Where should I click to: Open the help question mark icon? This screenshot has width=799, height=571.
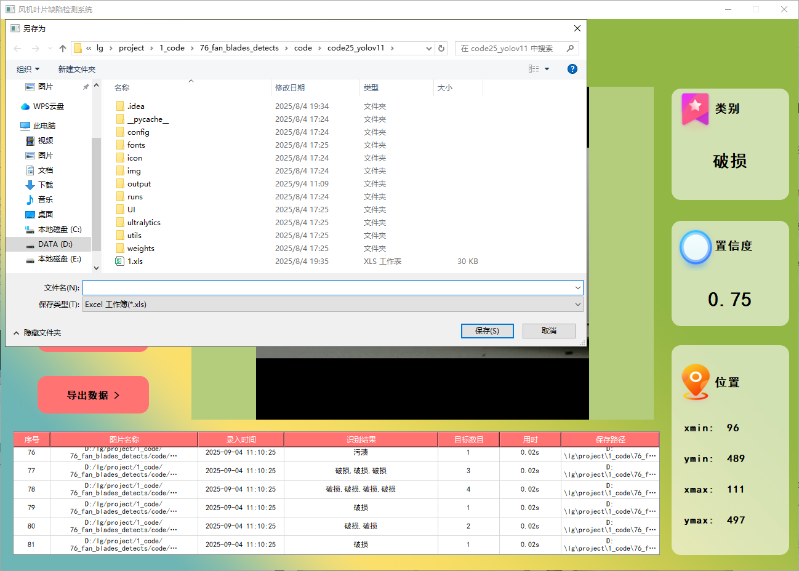tap(572, 69)
